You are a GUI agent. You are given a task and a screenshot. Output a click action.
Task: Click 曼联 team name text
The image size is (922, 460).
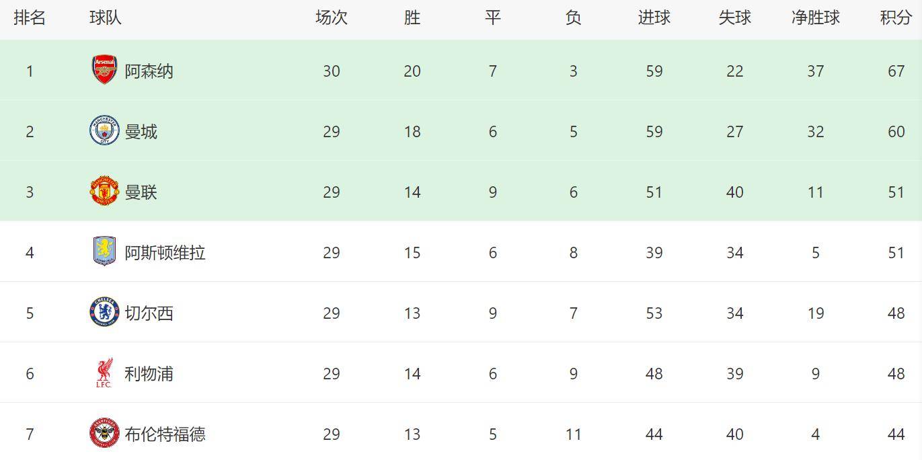click(x=141, y=192)
